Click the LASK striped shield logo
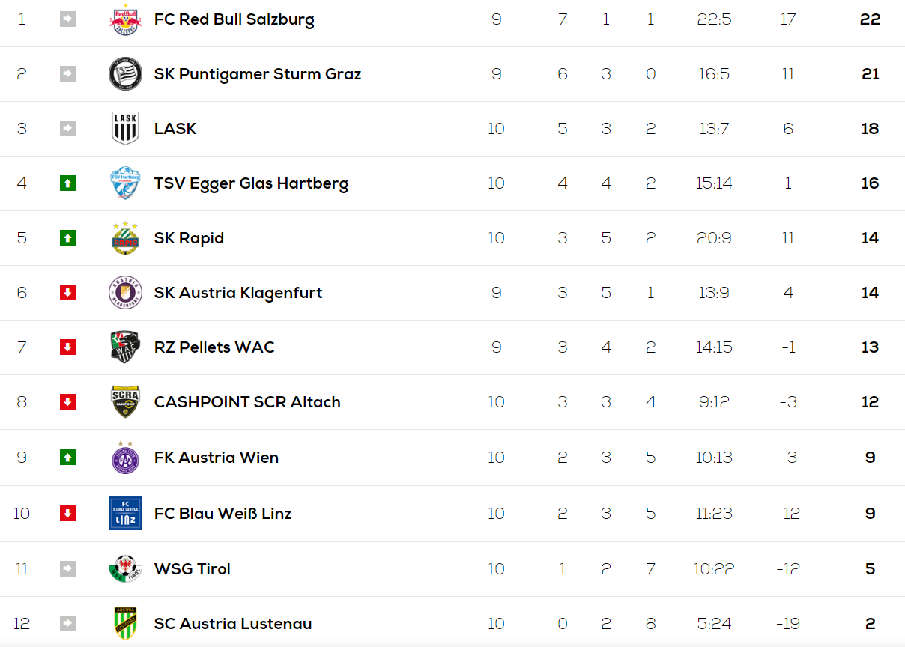This screenshot has height=647, width=905. tap(125, 129)
